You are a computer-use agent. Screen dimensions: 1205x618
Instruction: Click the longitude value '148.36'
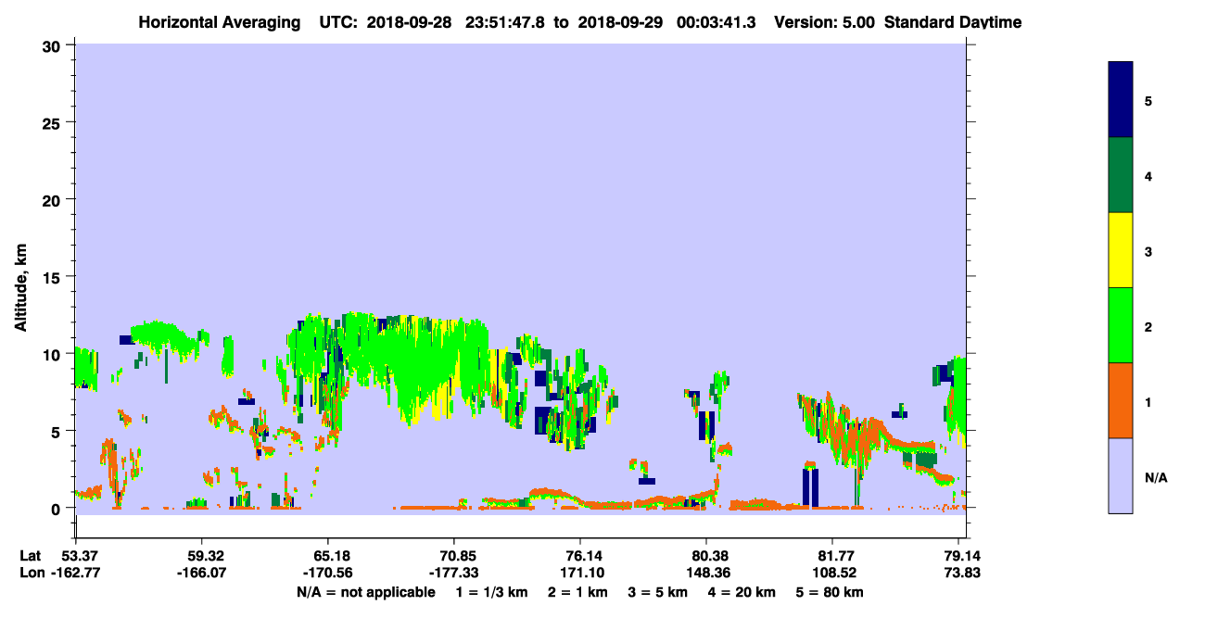(x=706, y=573)
